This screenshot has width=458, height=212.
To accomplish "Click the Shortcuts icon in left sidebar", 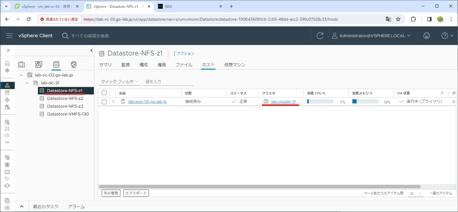I will click(x=7, y=70).
